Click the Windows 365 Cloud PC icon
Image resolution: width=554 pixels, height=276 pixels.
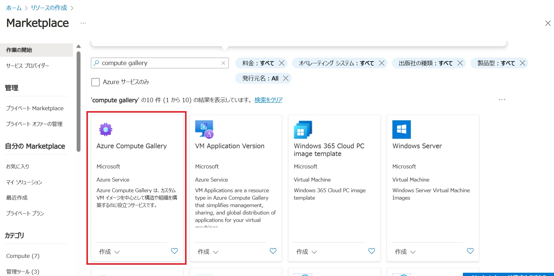[x=303, y=130]
